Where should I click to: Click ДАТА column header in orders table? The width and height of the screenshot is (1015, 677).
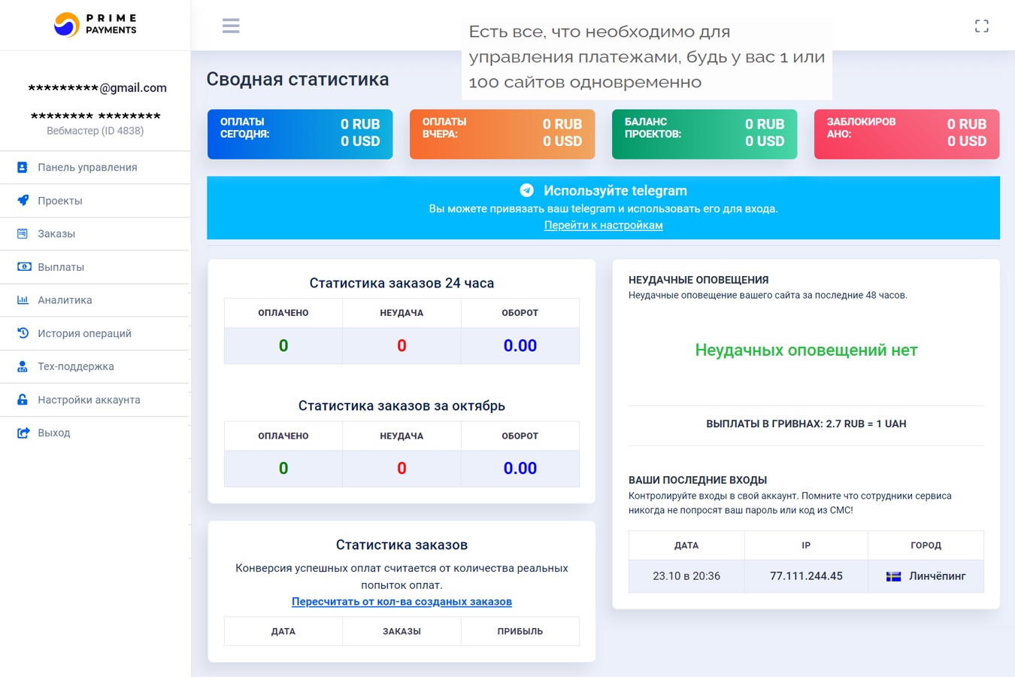pyautogui.click(x=283, y=631)
